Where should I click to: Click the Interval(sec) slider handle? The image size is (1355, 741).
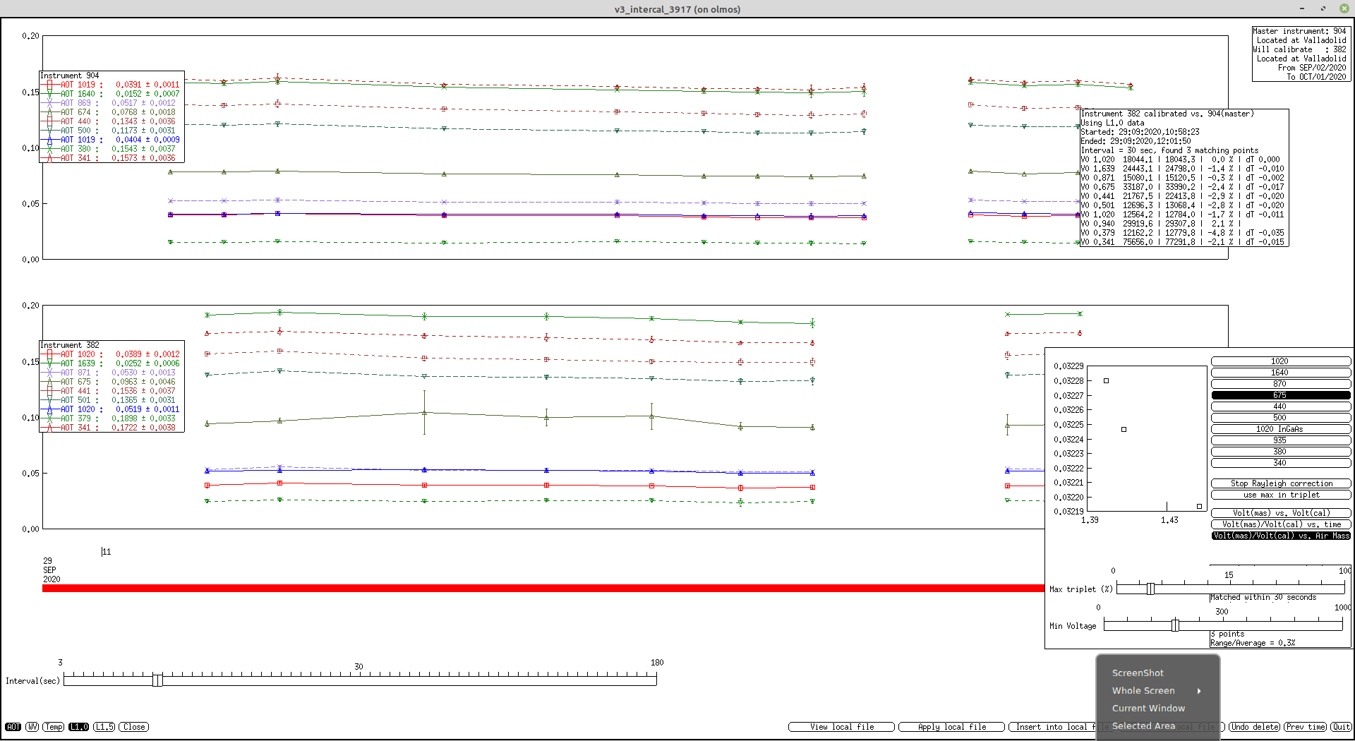(x=157, y=680)
